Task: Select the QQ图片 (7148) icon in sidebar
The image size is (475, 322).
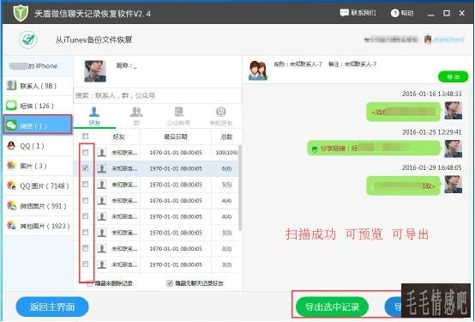Action: click(x=11, y=185)
